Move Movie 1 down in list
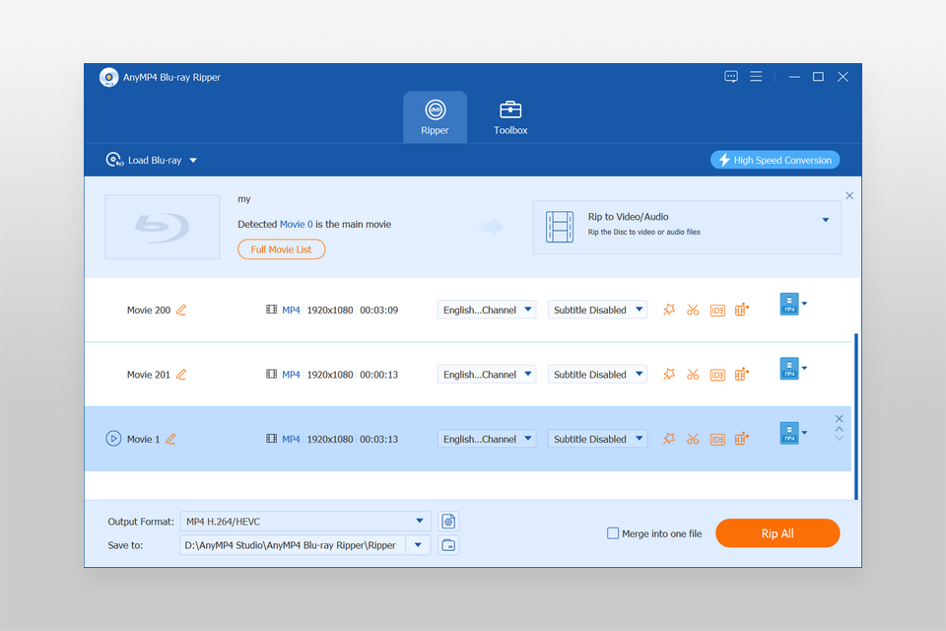Screen dimensions: 946x631 coord(839,439)
